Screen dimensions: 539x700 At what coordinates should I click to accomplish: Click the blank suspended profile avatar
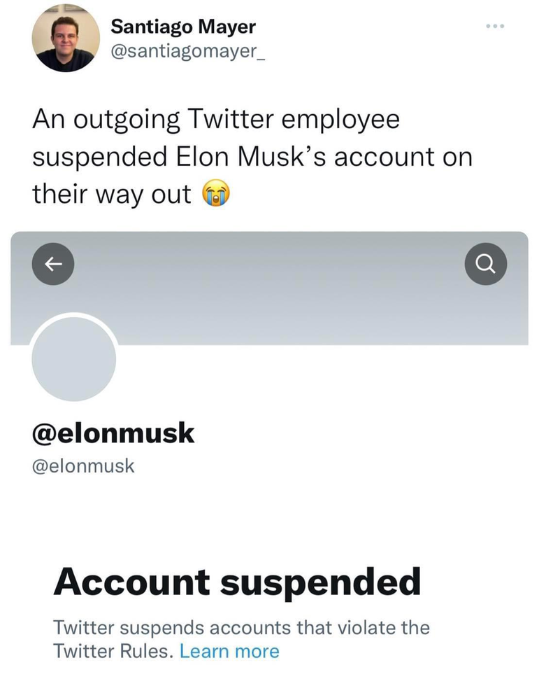click(x=74, y=358)
